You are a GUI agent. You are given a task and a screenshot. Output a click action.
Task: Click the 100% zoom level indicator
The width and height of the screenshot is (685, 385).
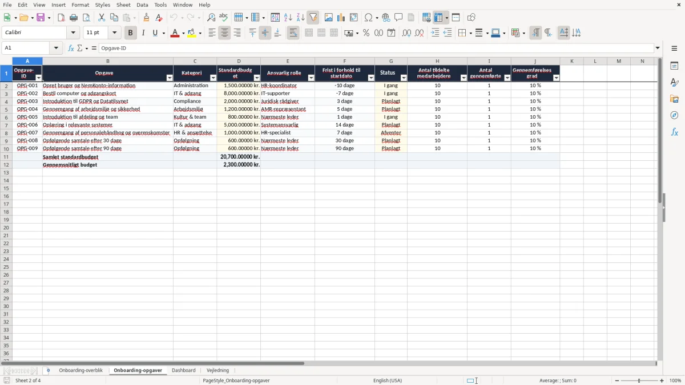[675, 380]
